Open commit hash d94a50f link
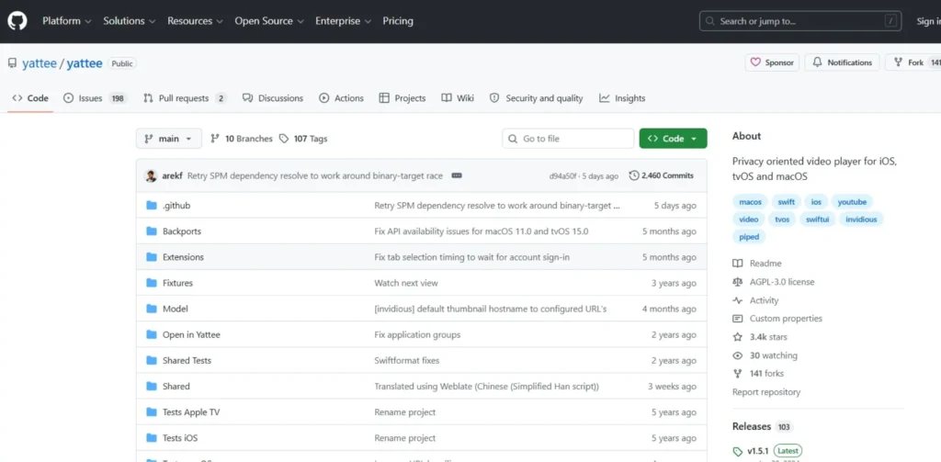The image size is (941, 462). coord(563,176)
